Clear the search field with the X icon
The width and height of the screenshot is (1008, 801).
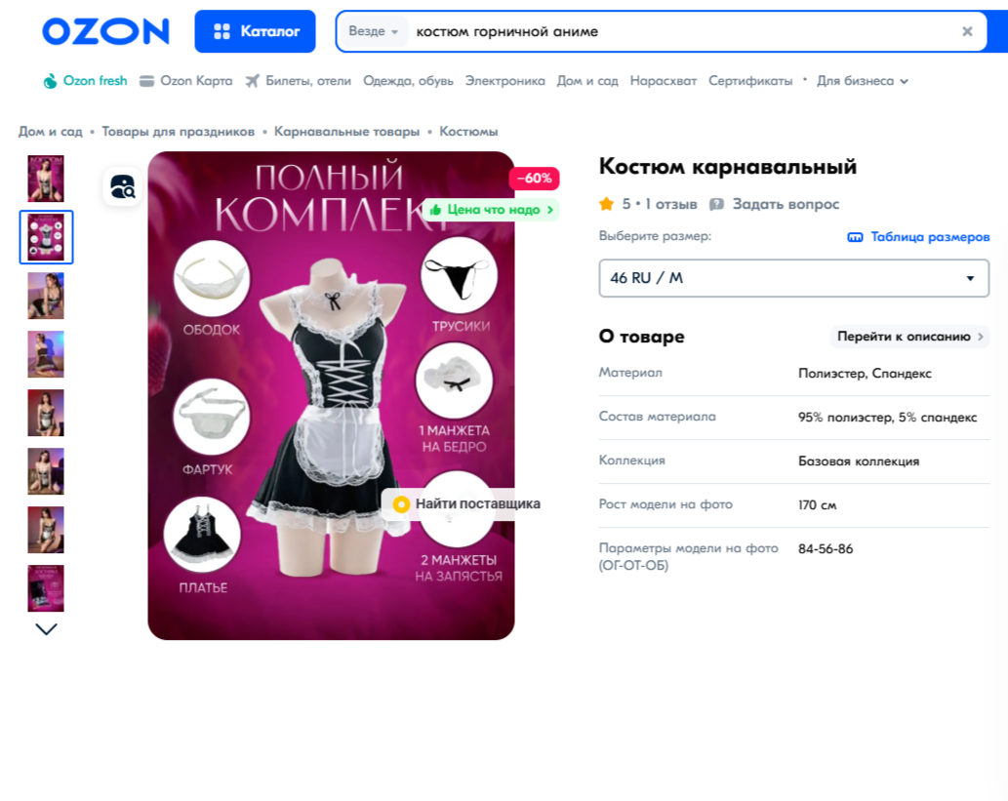click(x=967, y=31)
